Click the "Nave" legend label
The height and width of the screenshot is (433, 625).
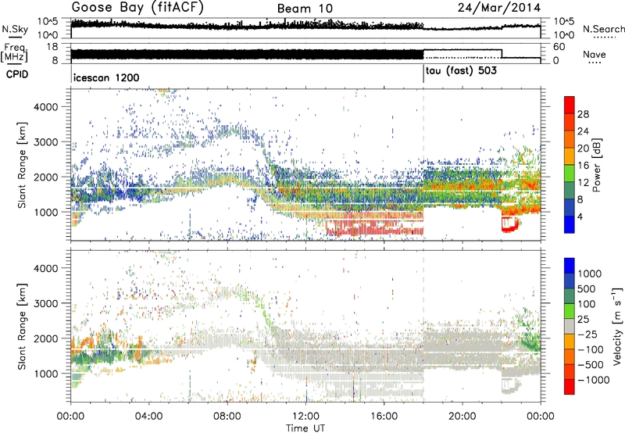pyautogui.click(x=595, y=54)
